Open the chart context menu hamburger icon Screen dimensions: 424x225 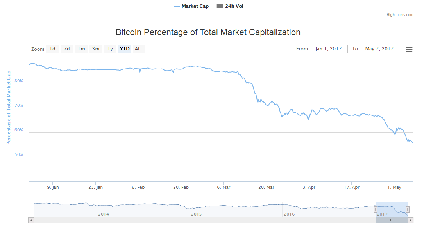click(x=409, y=49)
